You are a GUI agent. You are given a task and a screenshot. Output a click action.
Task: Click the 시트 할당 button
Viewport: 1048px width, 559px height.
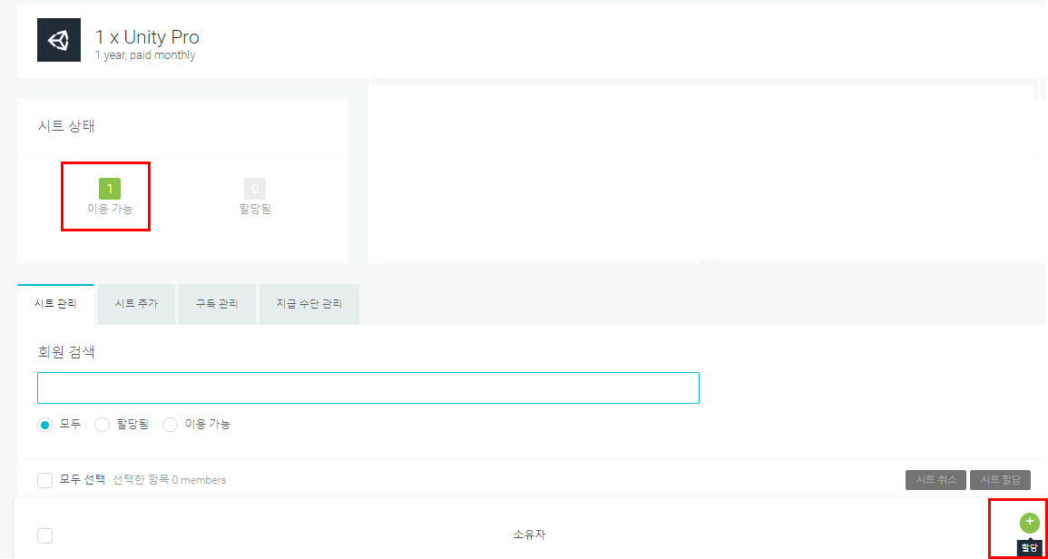(x=1000, y=480)
